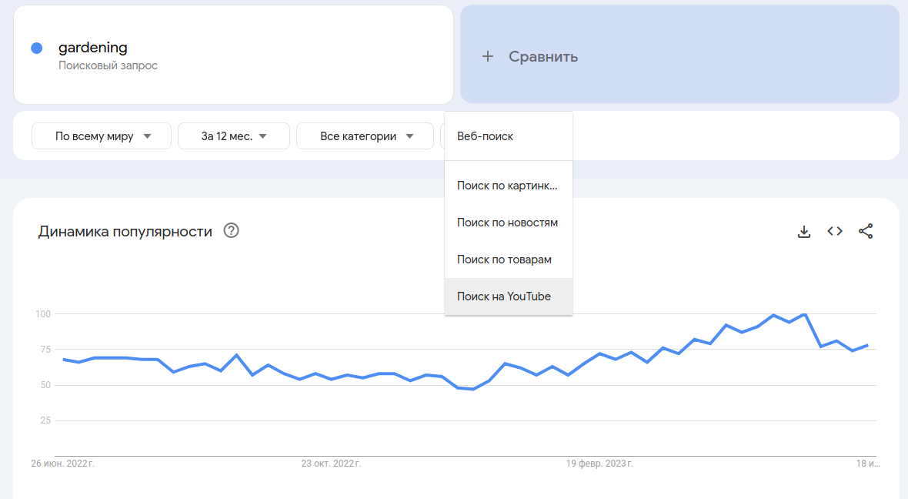Download the interest over time chart data

pos(804,231)
